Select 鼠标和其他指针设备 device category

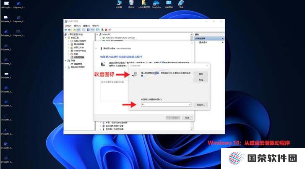pos(115,126)
